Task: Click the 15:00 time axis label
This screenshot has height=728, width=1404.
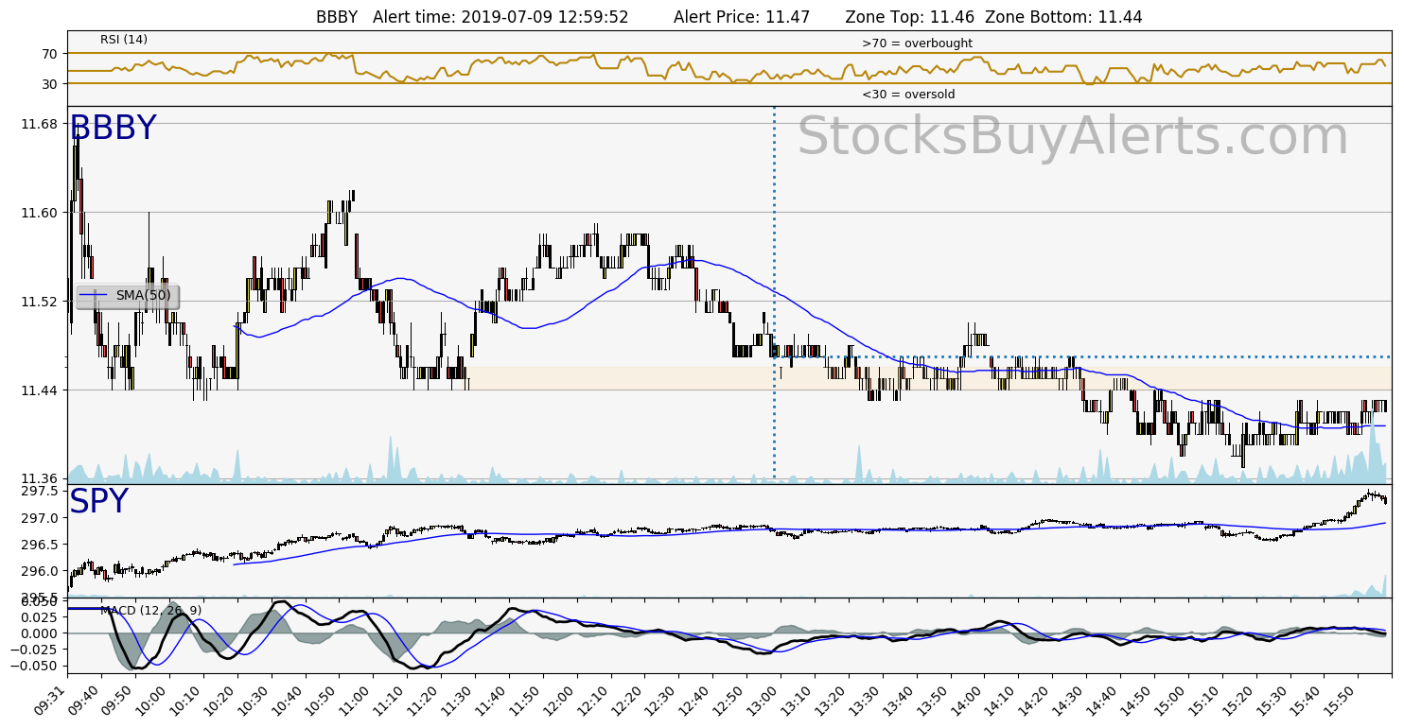Action: [1170, 699]
